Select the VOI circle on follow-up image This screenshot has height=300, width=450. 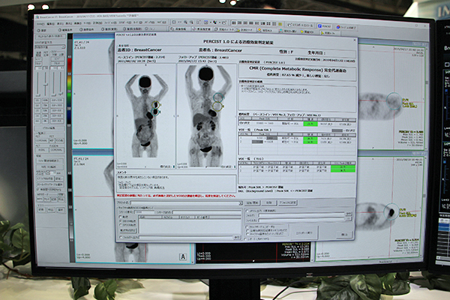pos(217,98)
